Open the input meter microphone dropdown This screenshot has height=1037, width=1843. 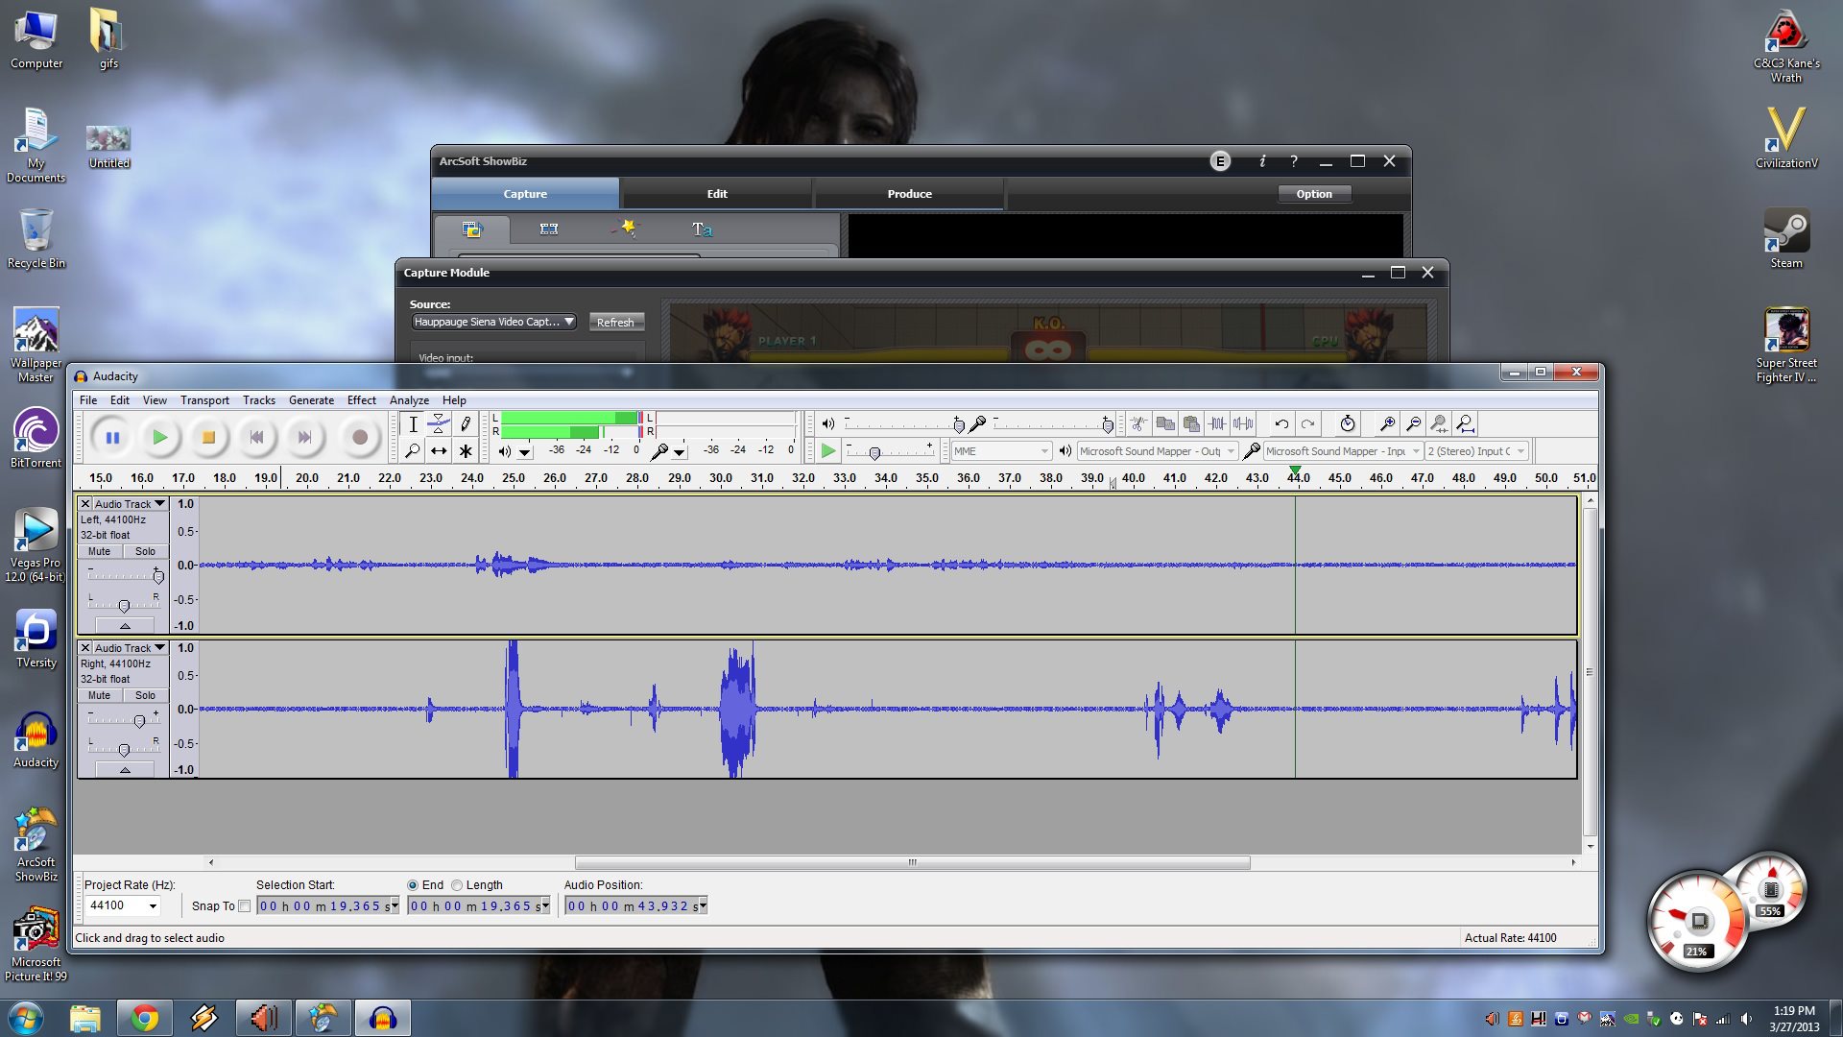680,452
